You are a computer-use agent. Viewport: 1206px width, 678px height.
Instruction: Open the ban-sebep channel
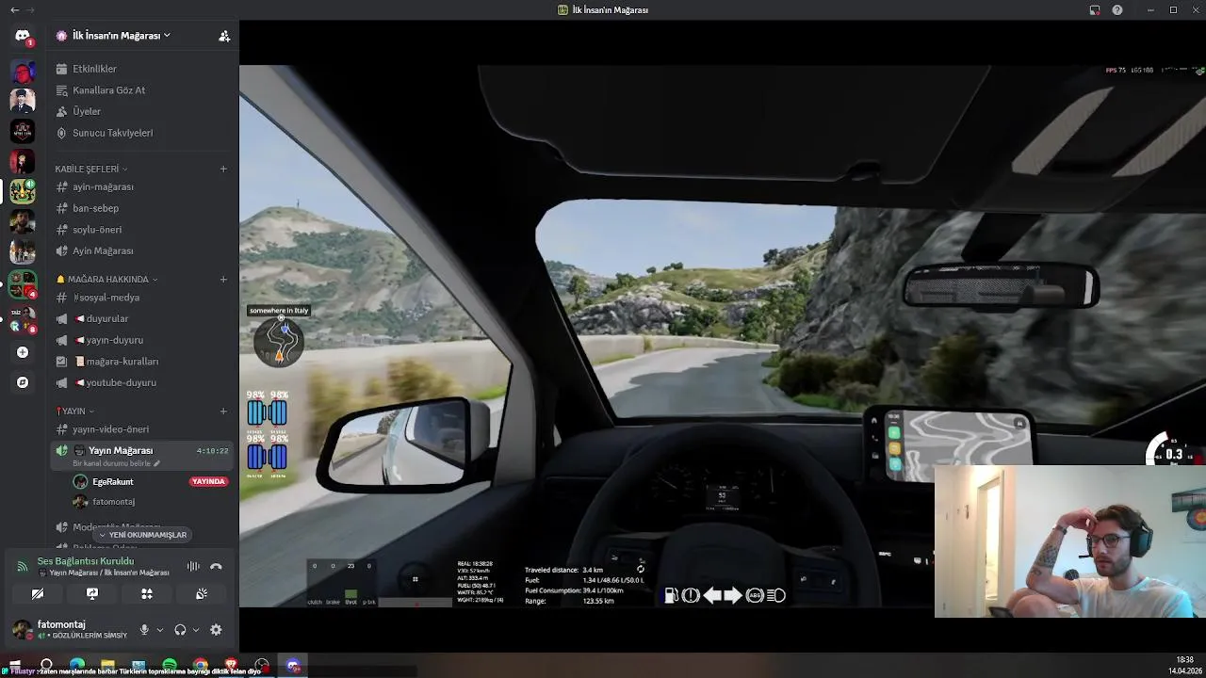click(x=143, y=208)
